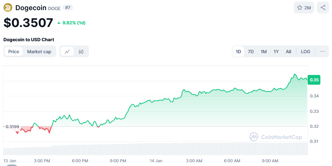This screenshot has width=332, height=166.
Task: Click the 9.82% (1d) change indicator
Action: (x=71, y=23)
